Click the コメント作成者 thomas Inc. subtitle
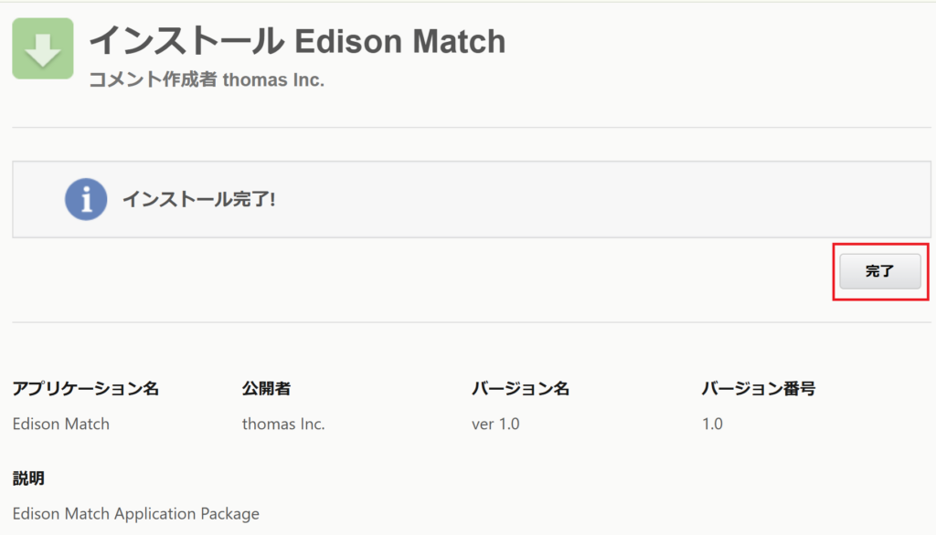936x535 pixels. click(207, 80)
